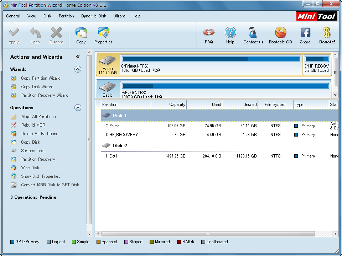Click the Disk 2 drive icon in the list
The width and height of the screenshot is (342, 256).
click(x=106, y=145)
